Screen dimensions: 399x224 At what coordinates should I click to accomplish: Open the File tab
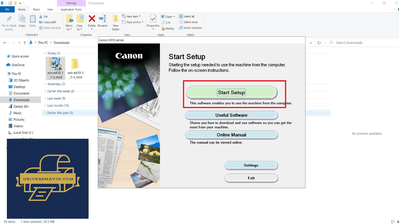click(x=7, y=10)
